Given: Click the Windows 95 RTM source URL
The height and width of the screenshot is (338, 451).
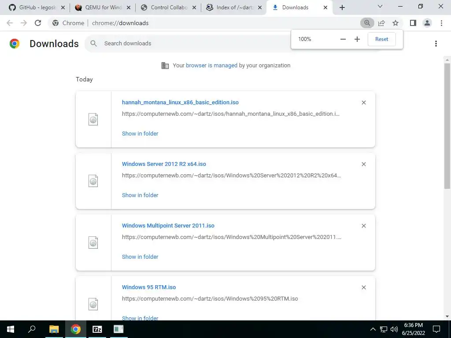Looking at the screenshot, I should [210, 299].
